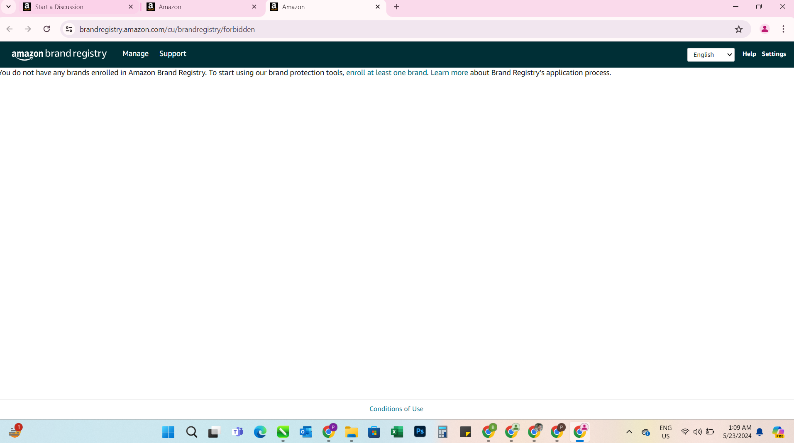Click the address bar URL
794x443 pixels.
coord(167,29)
